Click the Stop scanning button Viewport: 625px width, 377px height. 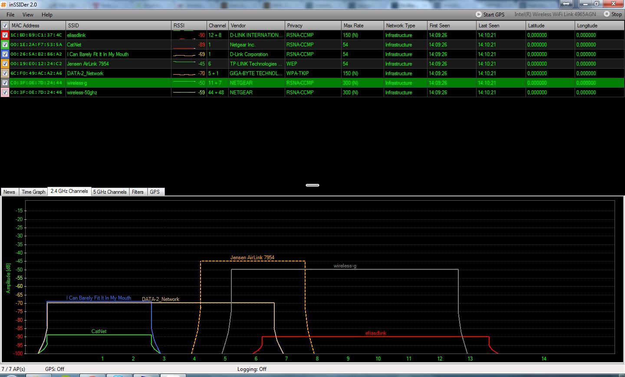tap(613, 14)
